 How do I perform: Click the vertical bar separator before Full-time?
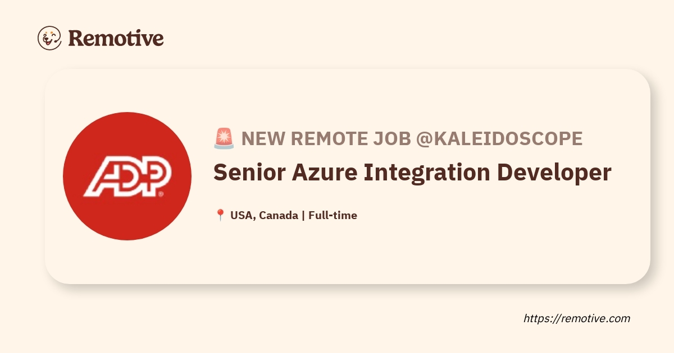303,215
